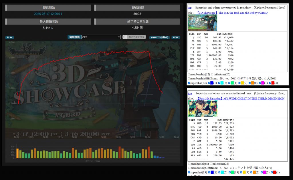The height and width of the screenshot is (180, 293).
Task: Open the 3D Showcase stream title link
Action: (x=232, y=13)
